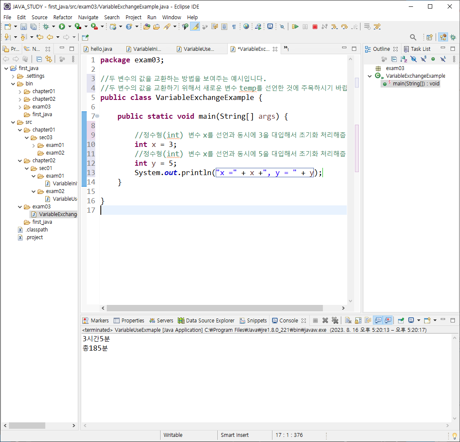The width and height of the screenshot is (460, 442).
Task: Switch to Task List tab
Action: 417,49
